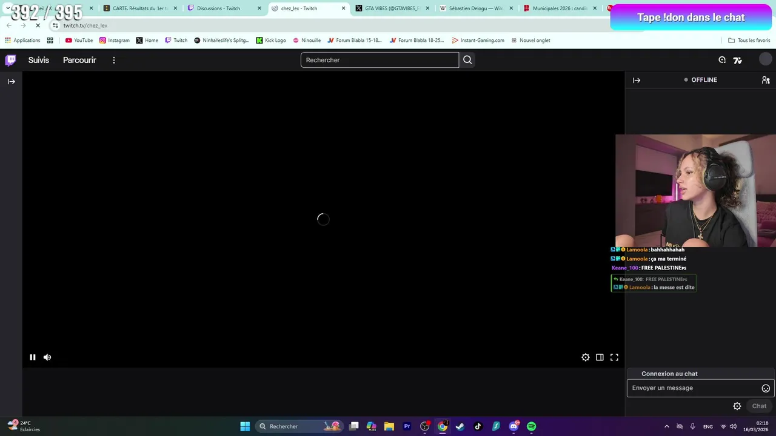
Task: Open the emote picker in chat input
Action: click(766, 388)
